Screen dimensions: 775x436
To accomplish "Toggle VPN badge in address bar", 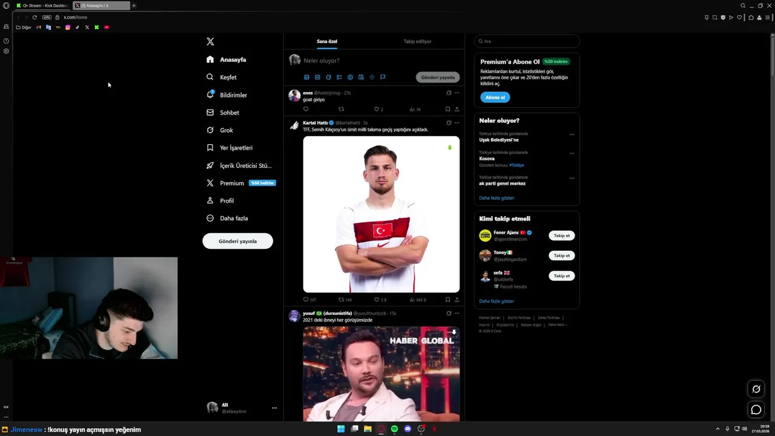I will (x=47, y=17).
